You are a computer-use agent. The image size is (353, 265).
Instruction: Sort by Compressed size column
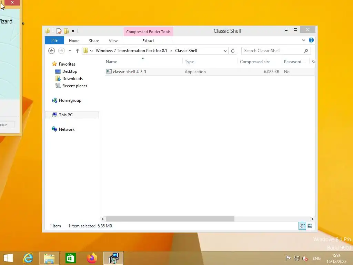click(x=260, y=62)
